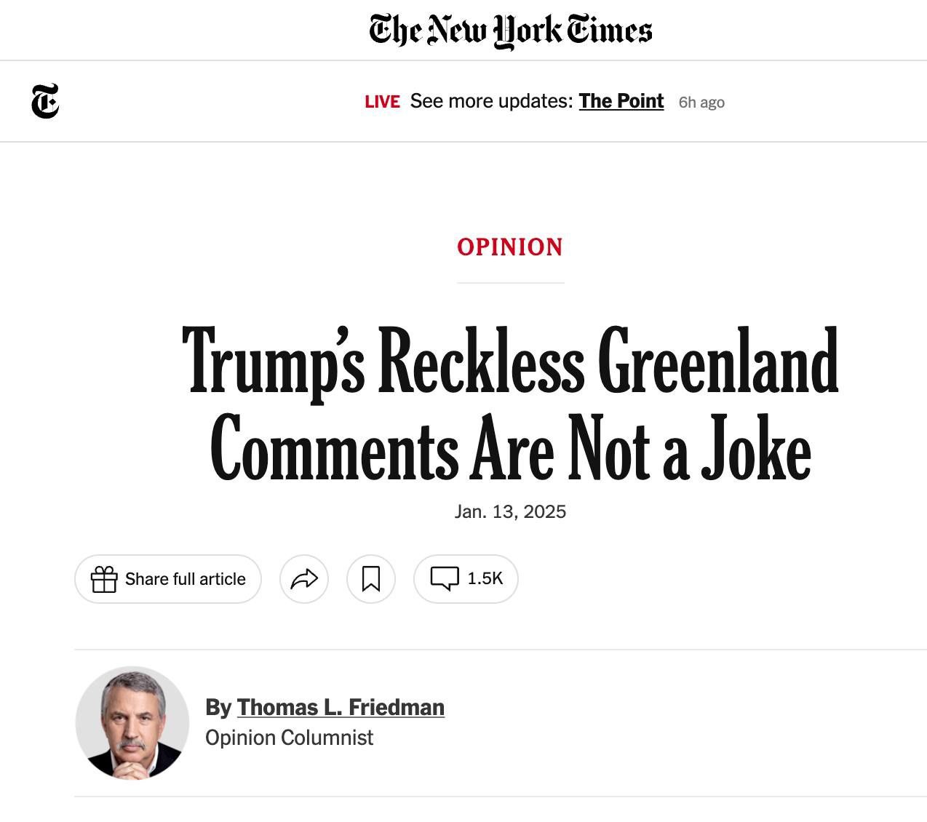This screenshot has width=927, height=822.
Task: Click the word Joke in the headline
Action: [x=756, y=448]
